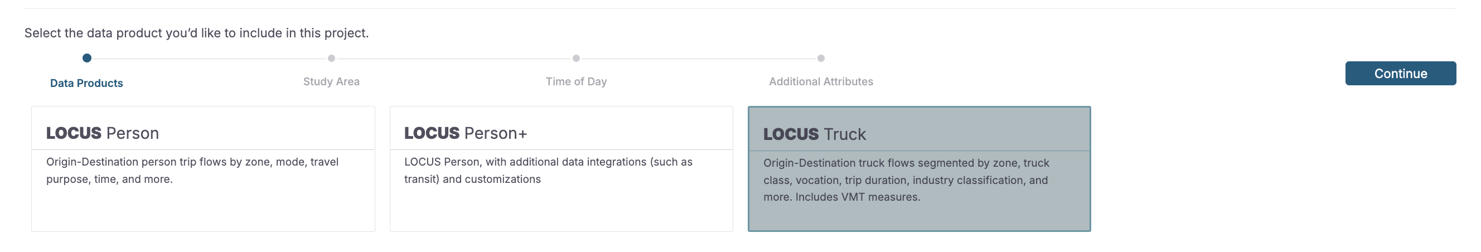Go to the Time of Day step label
1481x252 pixels.
click(576, 82)
